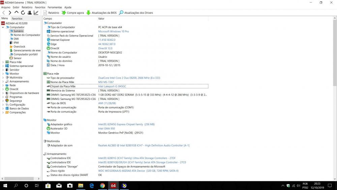Expand the DirectX tree node
The height and width of the screenshot is (190, 337).
tap(3, 89)
